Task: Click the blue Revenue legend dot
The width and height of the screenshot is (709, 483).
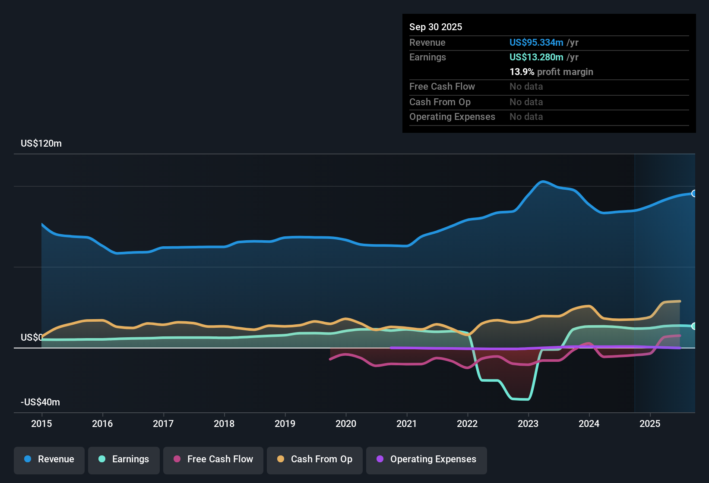Action: click(x=28, y=459)
